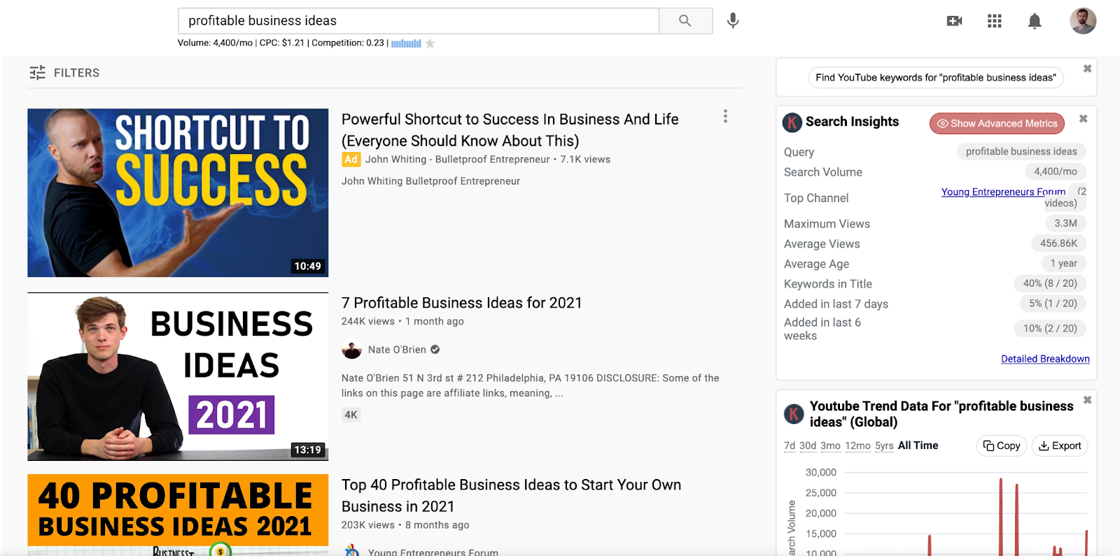This screenshot has width=1120, height=556.
Task: Click the Average Age value 1 year
Action: point(1063,264)
